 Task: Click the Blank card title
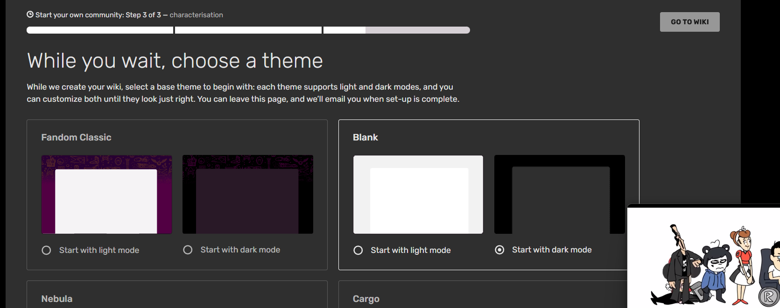tap(365, 137)
